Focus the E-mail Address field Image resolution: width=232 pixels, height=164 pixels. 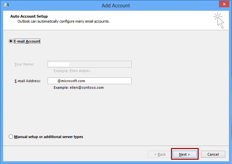click(x=90, y=81)
